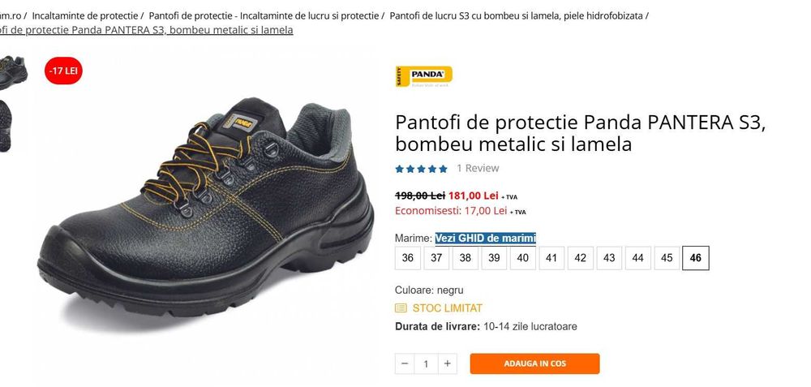This screenshot has height=387, width=811.
Task: Add product with ADAUGA IN COS button
Action: 534,363
